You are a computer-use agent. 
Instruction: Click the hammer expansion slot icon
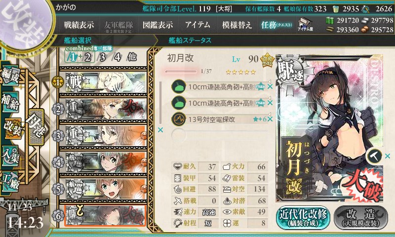pos(374,156)
